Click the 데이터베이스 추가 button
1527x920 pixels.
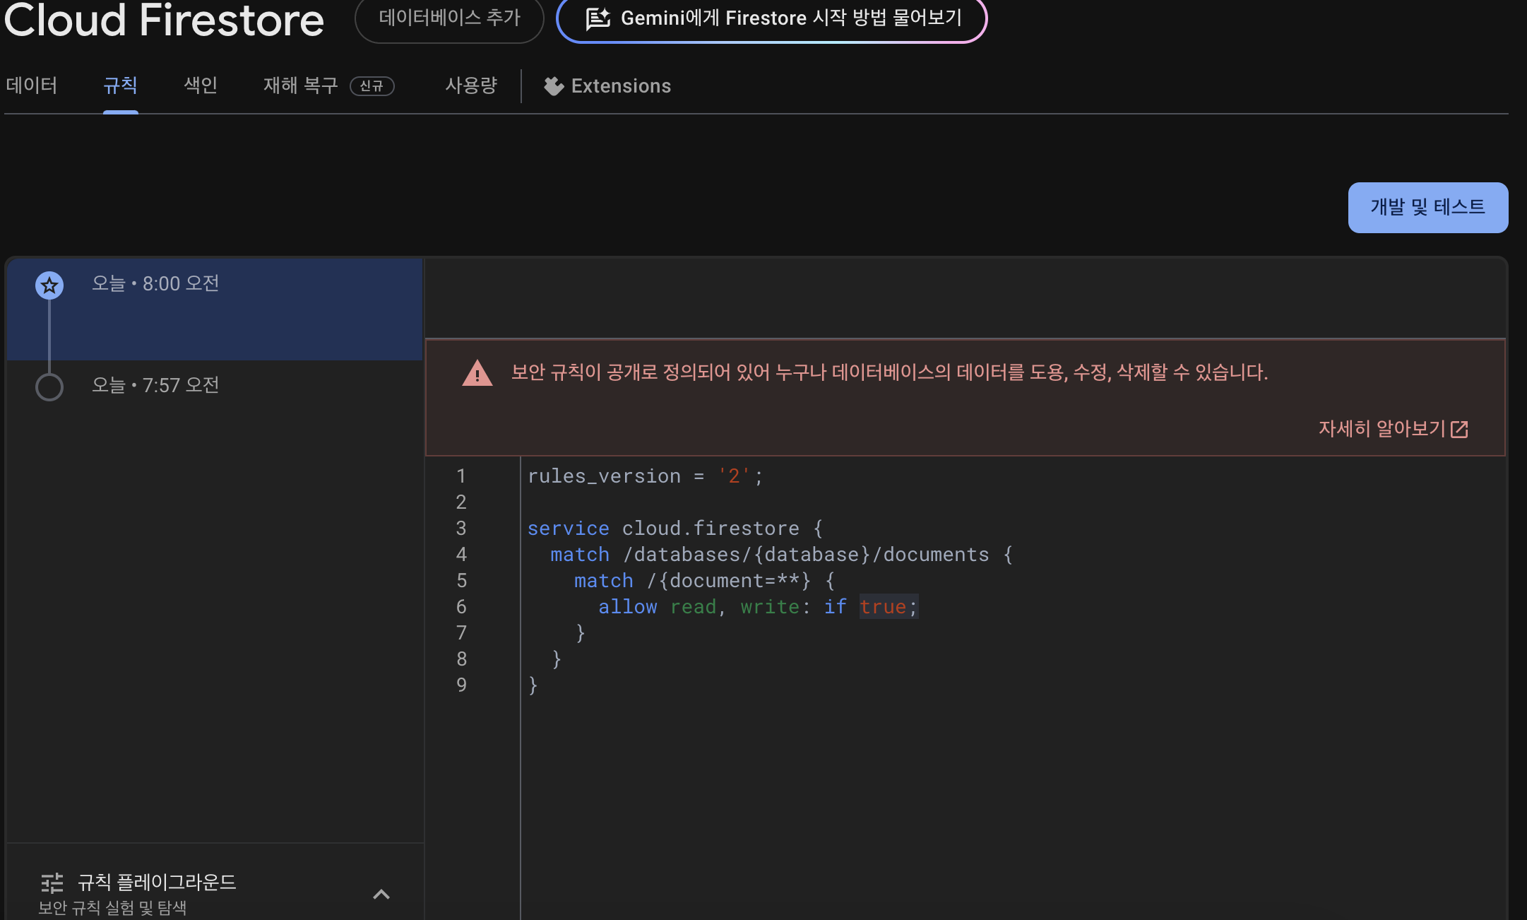(x=449, y=18)
